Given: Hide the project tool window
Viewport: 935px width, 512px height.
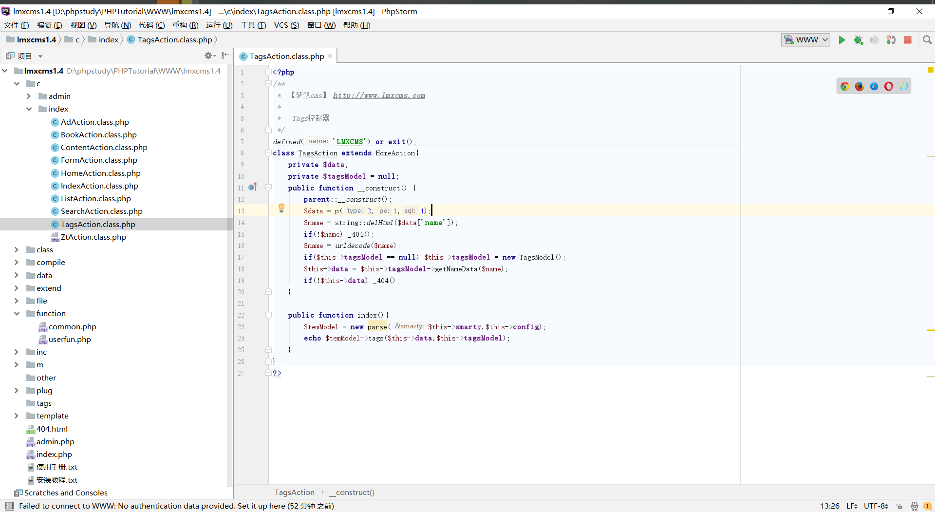Looking at the screenshot, I should 225,56.
